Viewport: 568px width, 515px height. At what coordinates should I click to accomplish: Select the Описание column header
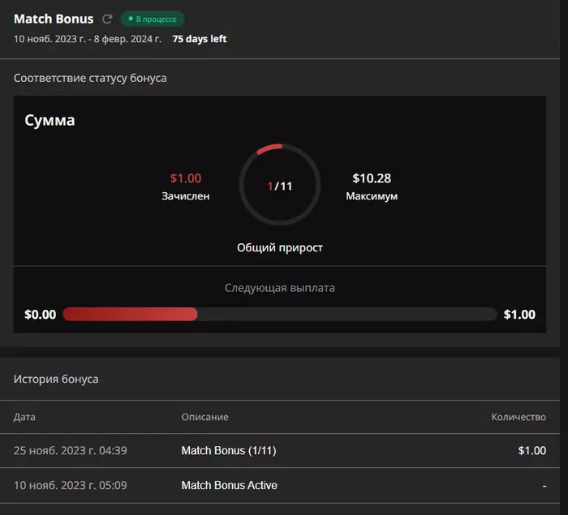click(204, 417)
